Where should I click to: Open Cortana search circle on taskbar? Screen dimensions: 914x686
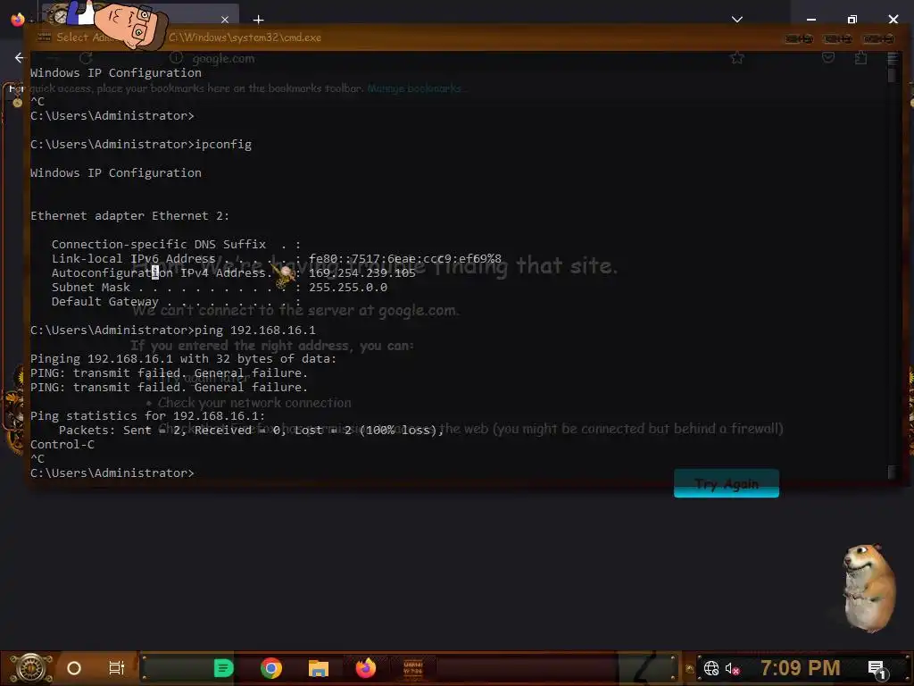[x=74, y=668]
